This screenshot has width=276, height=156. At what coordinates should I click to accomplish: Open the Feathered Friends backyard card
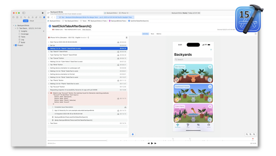click(x=193, y=93)
